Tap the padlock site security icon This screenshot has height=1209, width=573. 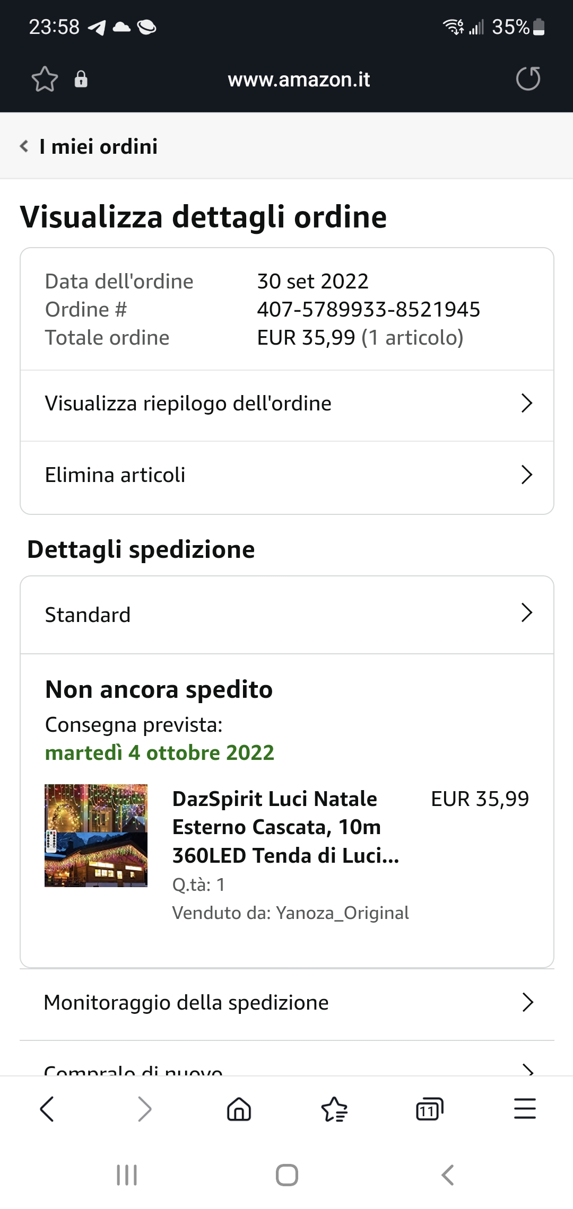point(81,80)
